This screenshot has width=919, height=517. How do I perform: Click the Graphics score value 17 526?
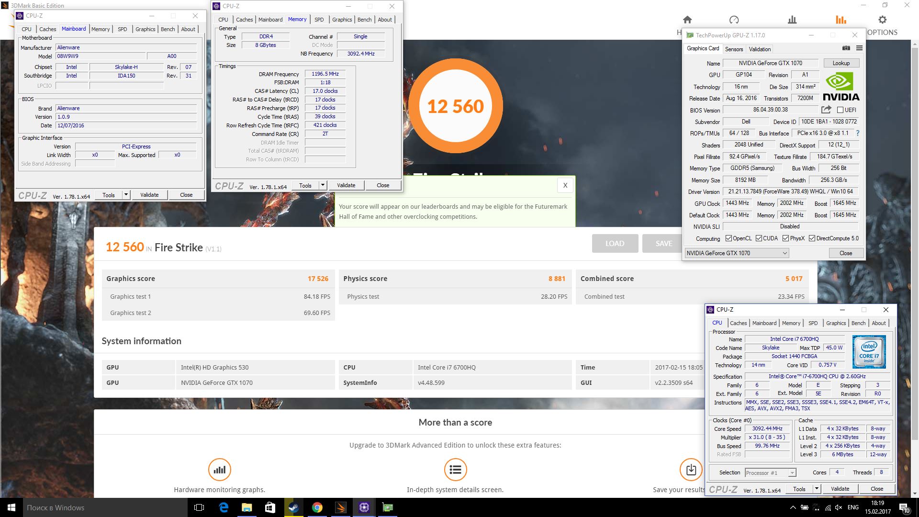pyautogui.click(x=318, y=279)
